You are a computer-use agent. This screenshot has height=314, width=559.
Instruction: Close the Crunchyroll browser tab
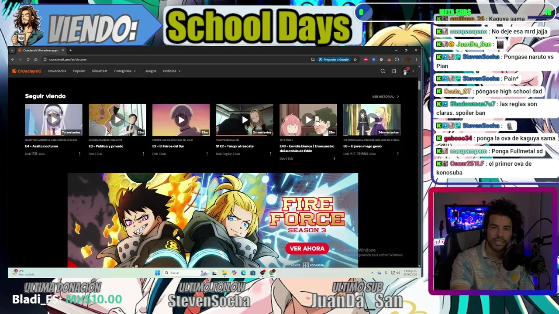[63, 50]
